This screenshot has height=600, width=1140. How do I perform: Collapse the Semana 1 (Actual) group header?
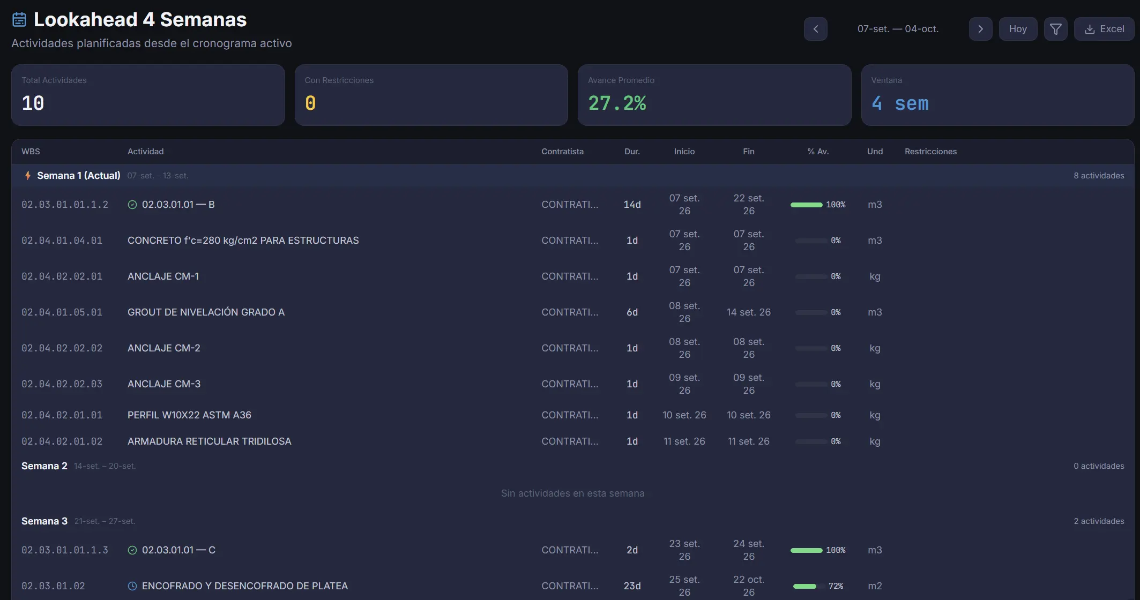[572, 176]
